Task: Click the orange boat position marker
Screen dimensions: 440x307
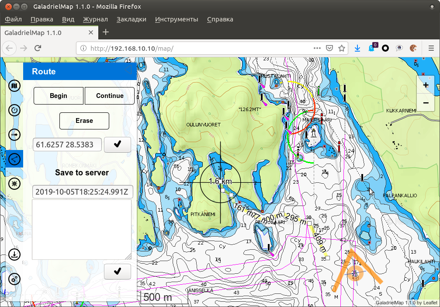Action: [x=355, y=273]
